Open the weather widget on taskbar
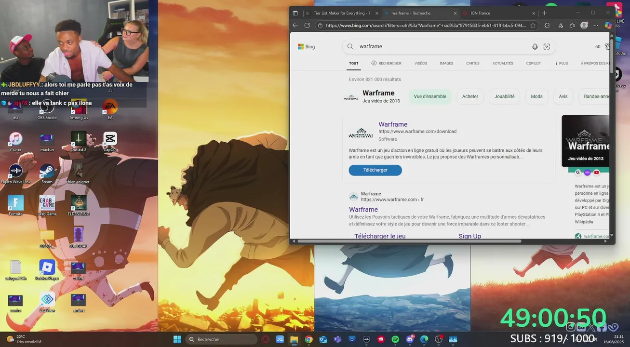 [x=24, y=339]
